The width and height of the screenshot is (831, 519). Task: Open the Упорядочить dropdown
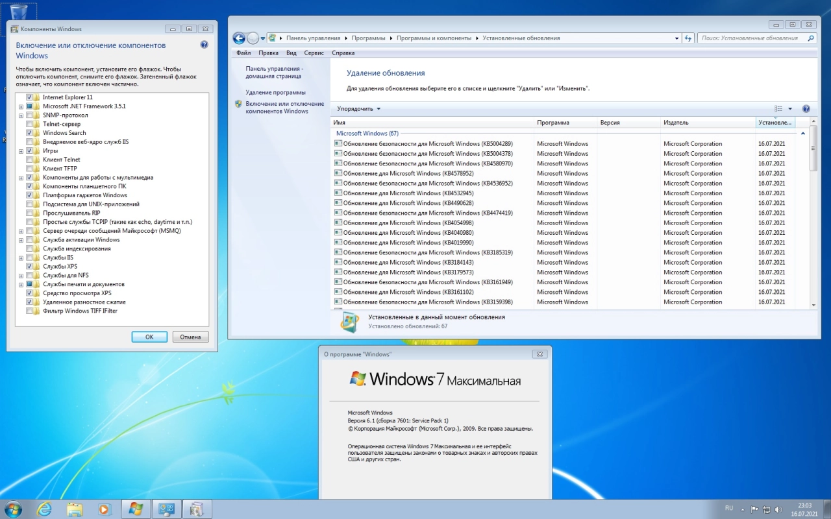(358, 109)
